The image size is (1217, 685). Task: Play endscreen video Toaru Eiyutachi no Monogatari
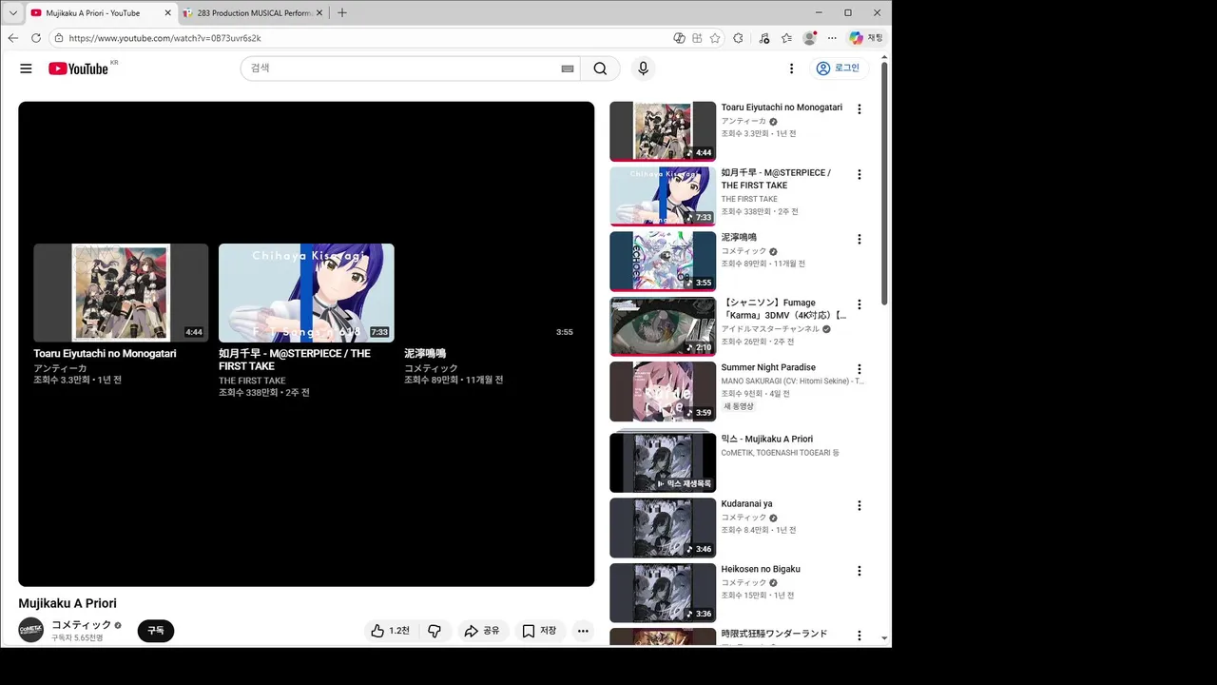click(x=121, y=293)
